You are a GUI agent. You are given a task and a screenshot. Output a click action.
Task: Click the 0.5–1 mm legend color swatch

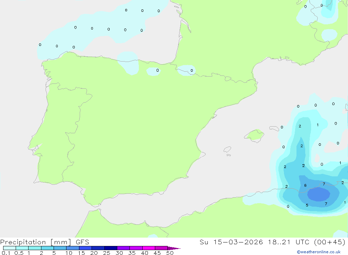[22, 248]
